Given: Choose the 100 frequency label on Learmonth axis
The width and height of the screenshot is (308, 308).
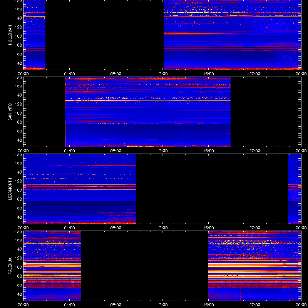Looking at the screenshot, I should tap(19, 190).
